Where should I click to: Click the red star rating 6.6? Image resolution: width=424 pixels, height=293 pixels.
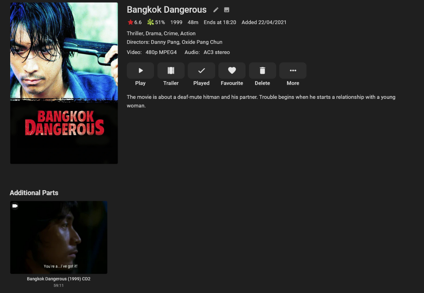pos(135,22)
